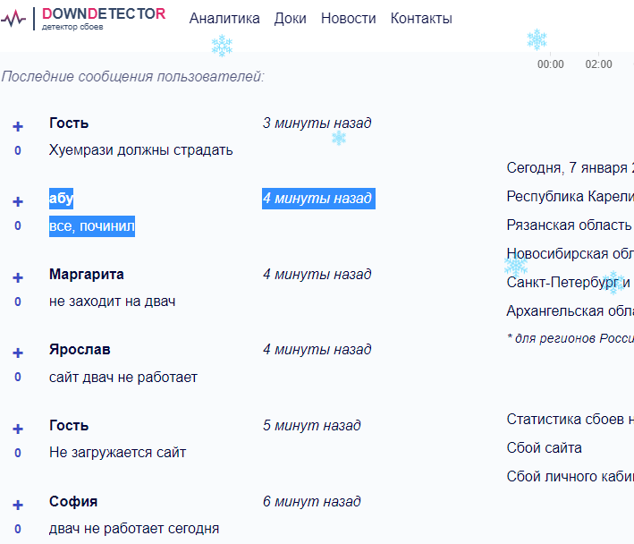Click the plus icon beside Ярослав's message
The image size is (634, 544).
click(x=18, y=353)
